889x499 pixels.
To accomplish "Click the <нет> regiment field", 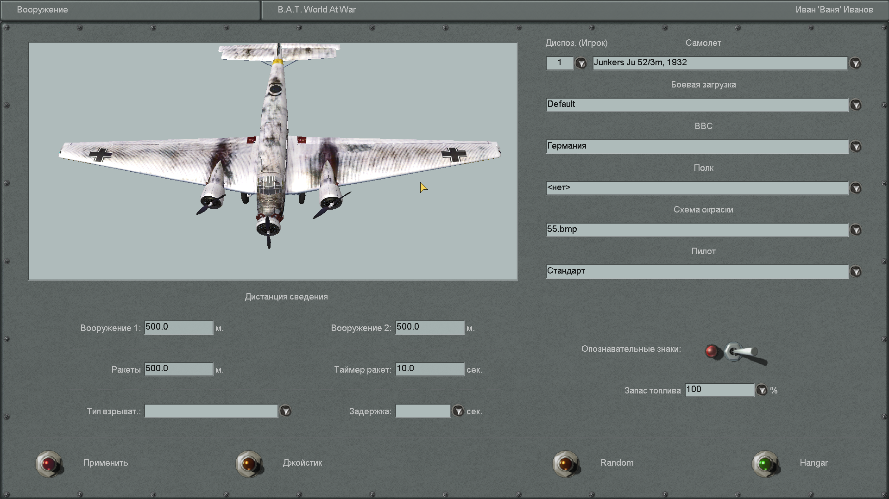I will click(697, 188).
